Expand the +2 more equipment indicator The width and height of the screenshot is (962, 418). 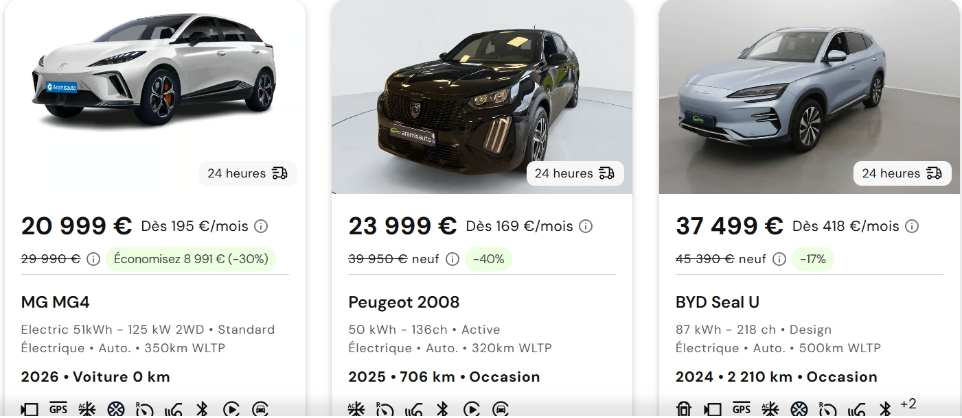click(x=908, y=404)
